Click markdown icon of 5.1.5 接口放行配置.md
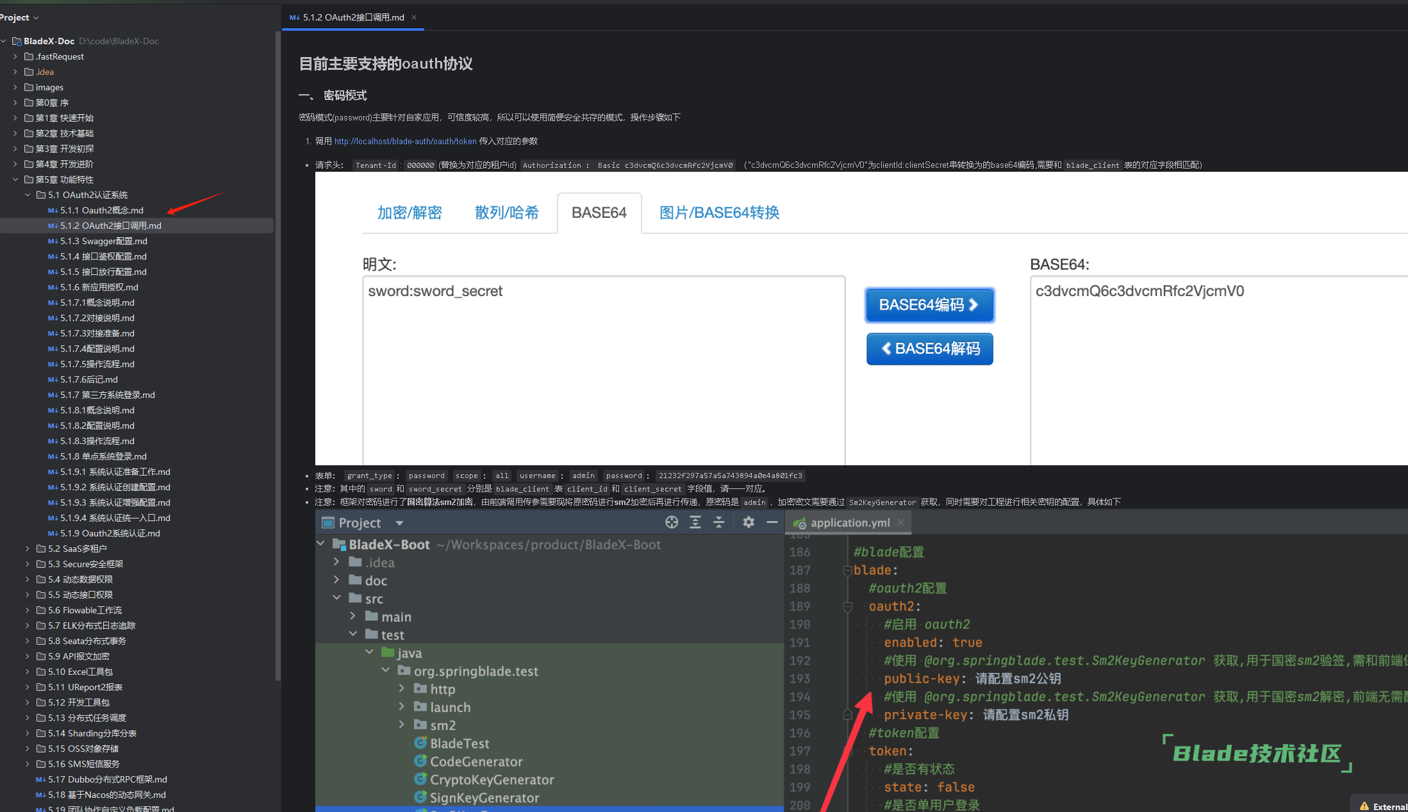1408x812 pixels. [x=53, y=272]
